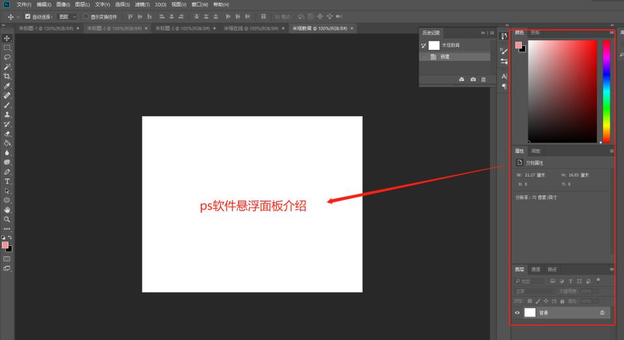Screen dimensions: 624x340
Task: Toggle the layer filtering switch
Action: pos(598,280)
